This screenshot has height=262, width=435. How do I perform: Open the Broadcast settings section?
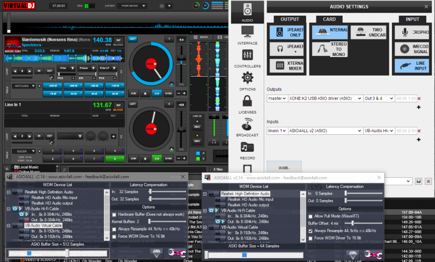247,127
